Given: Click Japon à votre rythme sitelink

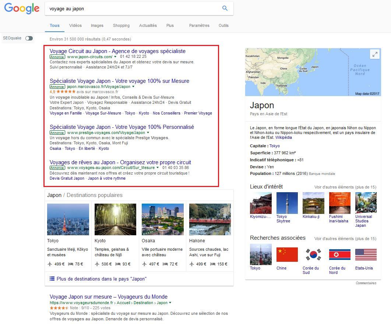Looking at the screenshot, I should [107, 178].
